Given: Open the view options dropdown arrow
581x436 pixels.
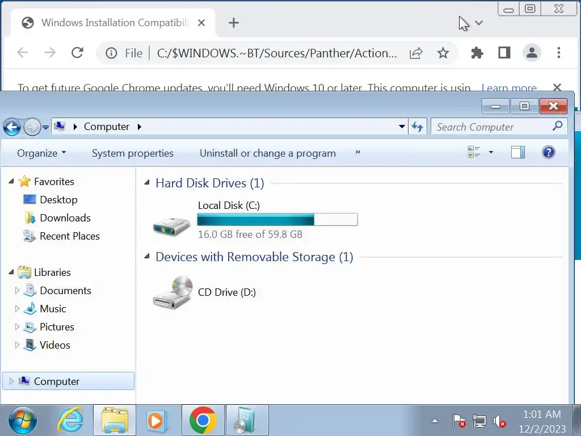Looking at the screenshot, I should coord(491,152).
